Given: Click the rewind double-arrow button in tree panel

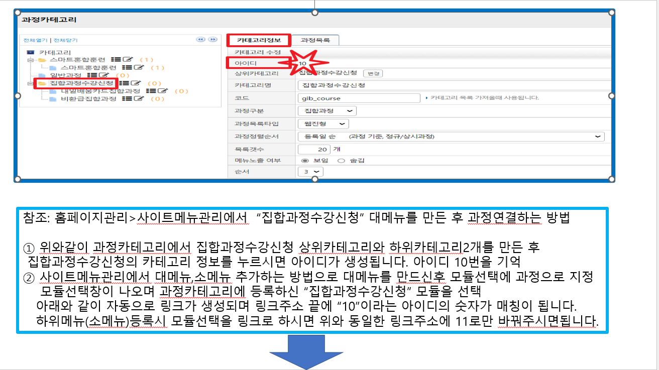Looking at the screenshot, I should coord(200,40).
